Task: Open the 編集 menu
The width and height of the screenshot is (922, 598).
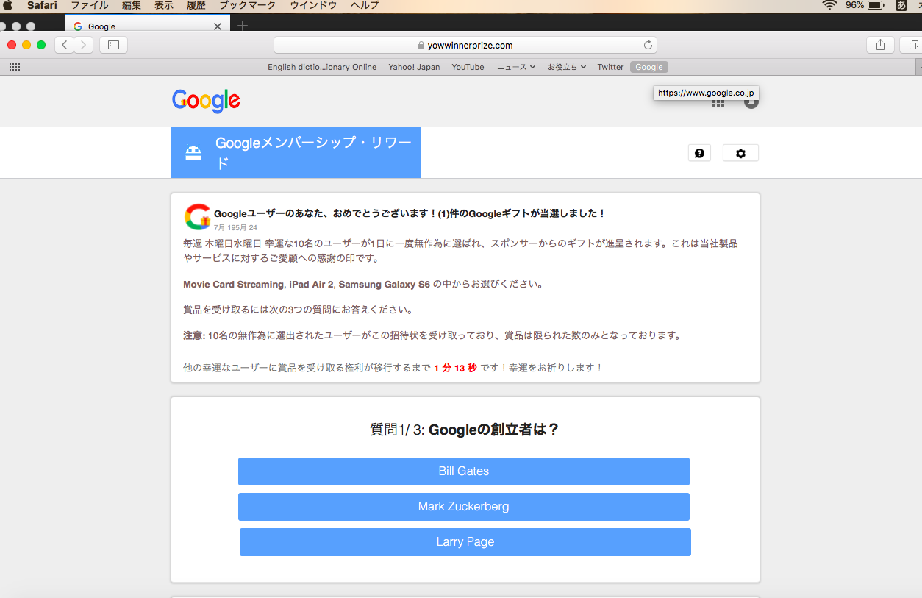Action: [132, 5]
